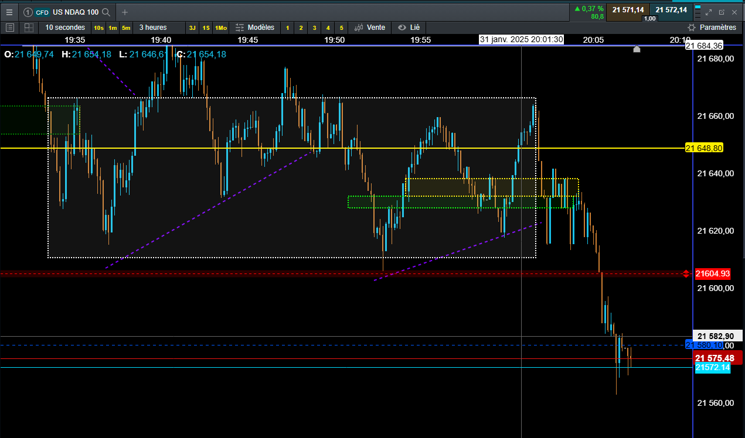Screen dimensions: 745x438
Task: Click the red order arrows at 21604.93
Action: pyautogui.click(x=686, y=273)
